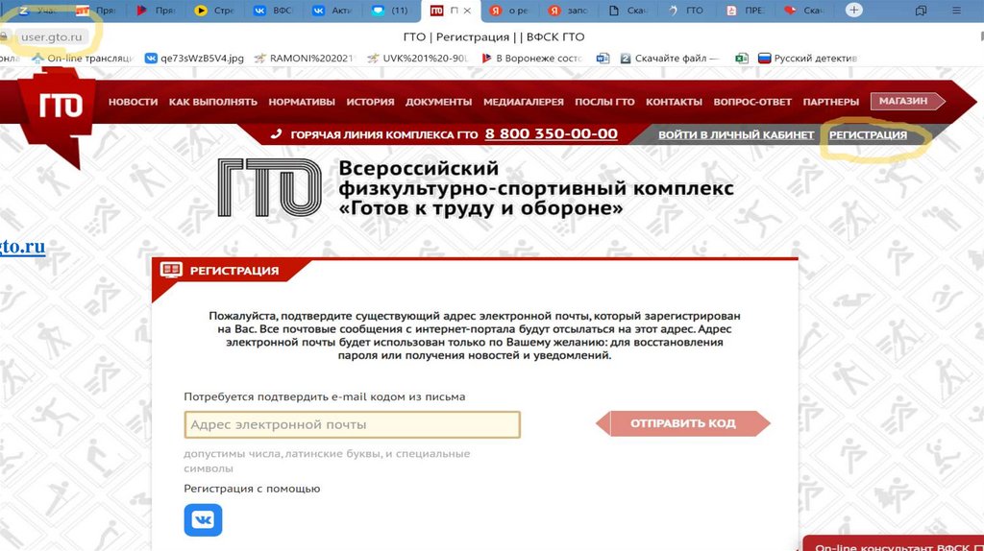Open the 'Вопрос-ответ' menu item
984x551 pixels.
coord(752,102)
